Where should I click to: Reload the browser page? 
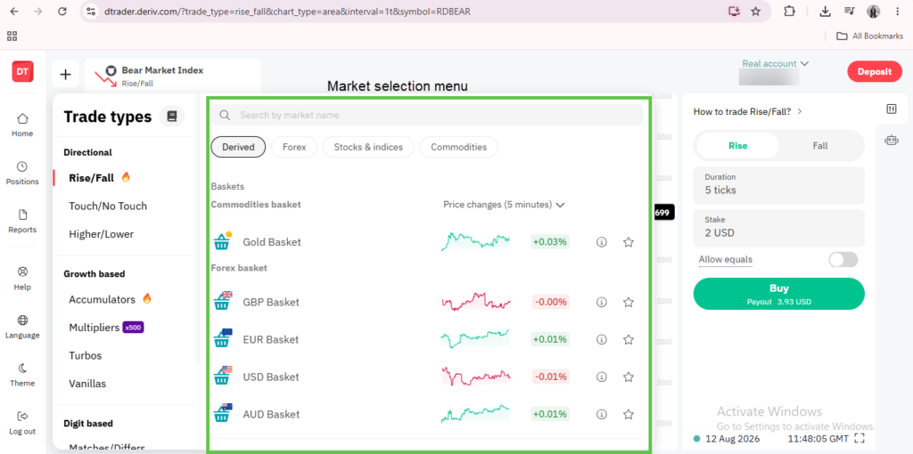[x=62, y=11]
